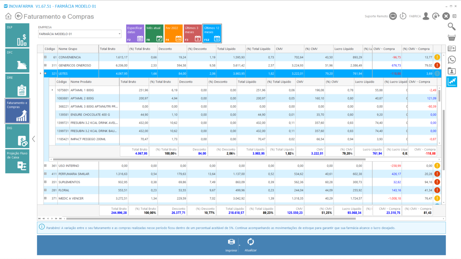The height and width of the screenshot is (259, 461).
Task: Open the DFC report in left sidebar
Action: (x=17, y=60)
